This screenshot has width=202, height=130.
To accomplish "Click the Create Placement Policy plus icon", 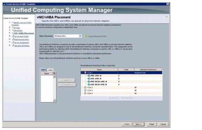I will coord(86,36).
